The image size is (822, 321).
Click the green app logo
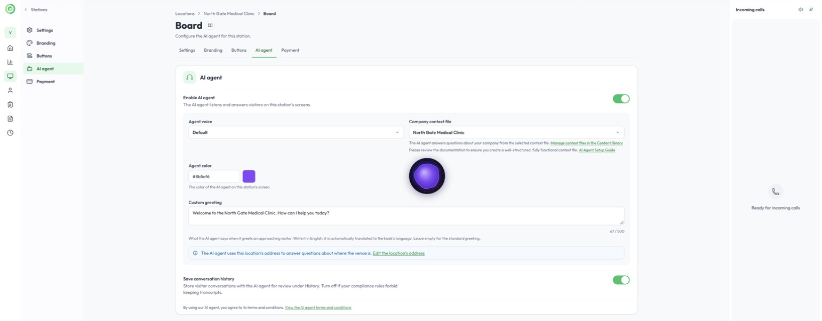click(x=10, y=9)
